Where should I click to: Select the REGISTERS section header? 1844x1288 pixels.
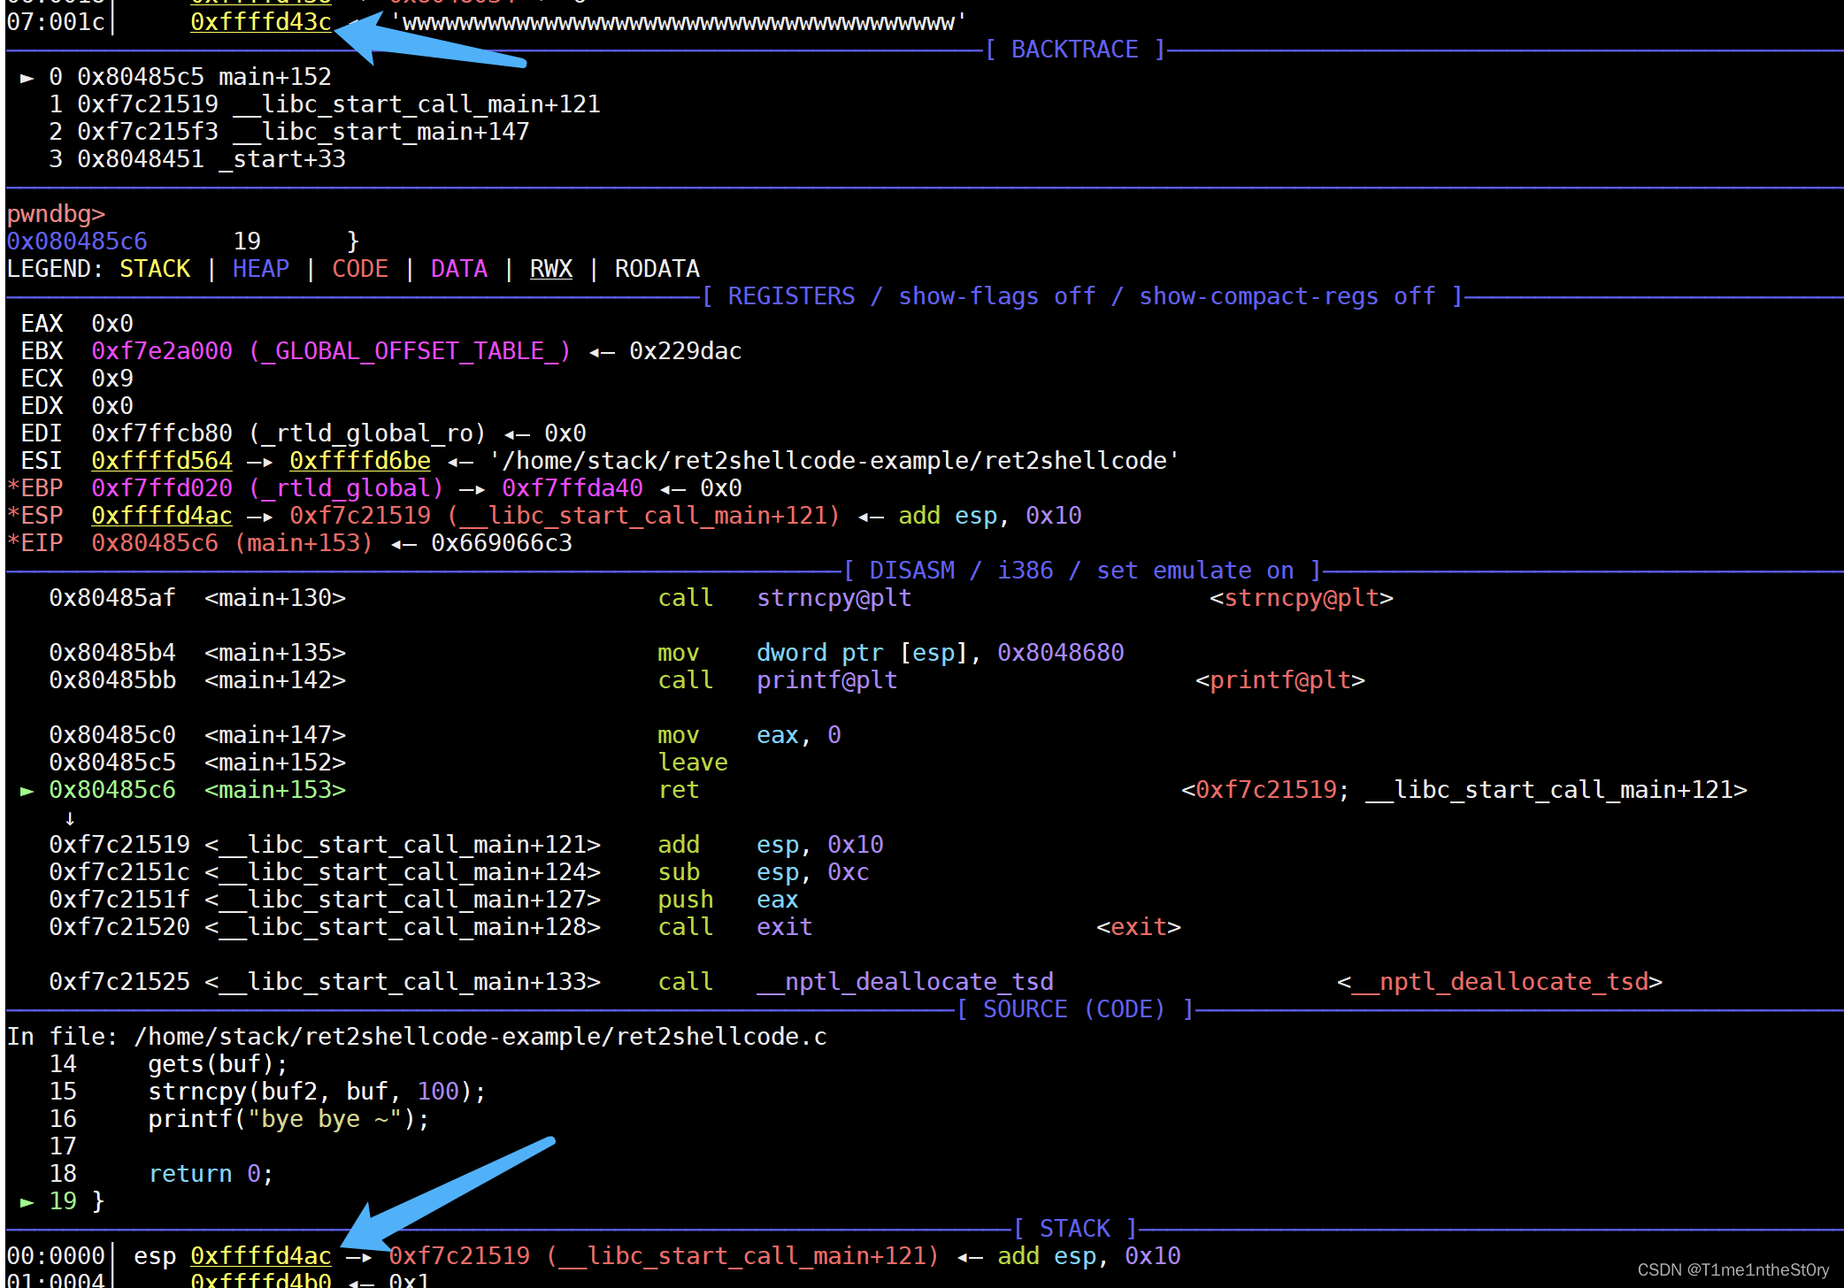792,295
